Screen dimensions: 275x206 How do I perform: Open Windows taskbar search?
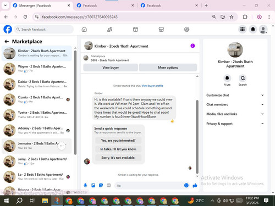tap(19, 201)
